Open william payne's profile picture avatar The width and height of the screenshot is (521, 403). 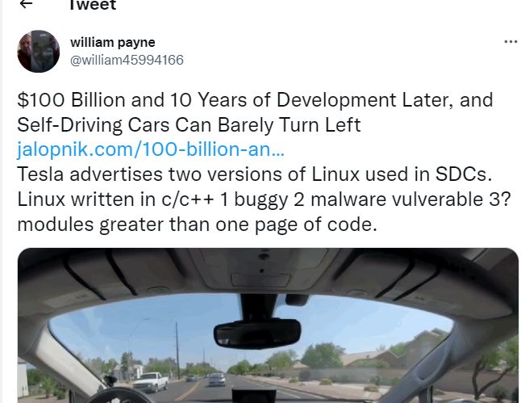[x=39, y=51]
